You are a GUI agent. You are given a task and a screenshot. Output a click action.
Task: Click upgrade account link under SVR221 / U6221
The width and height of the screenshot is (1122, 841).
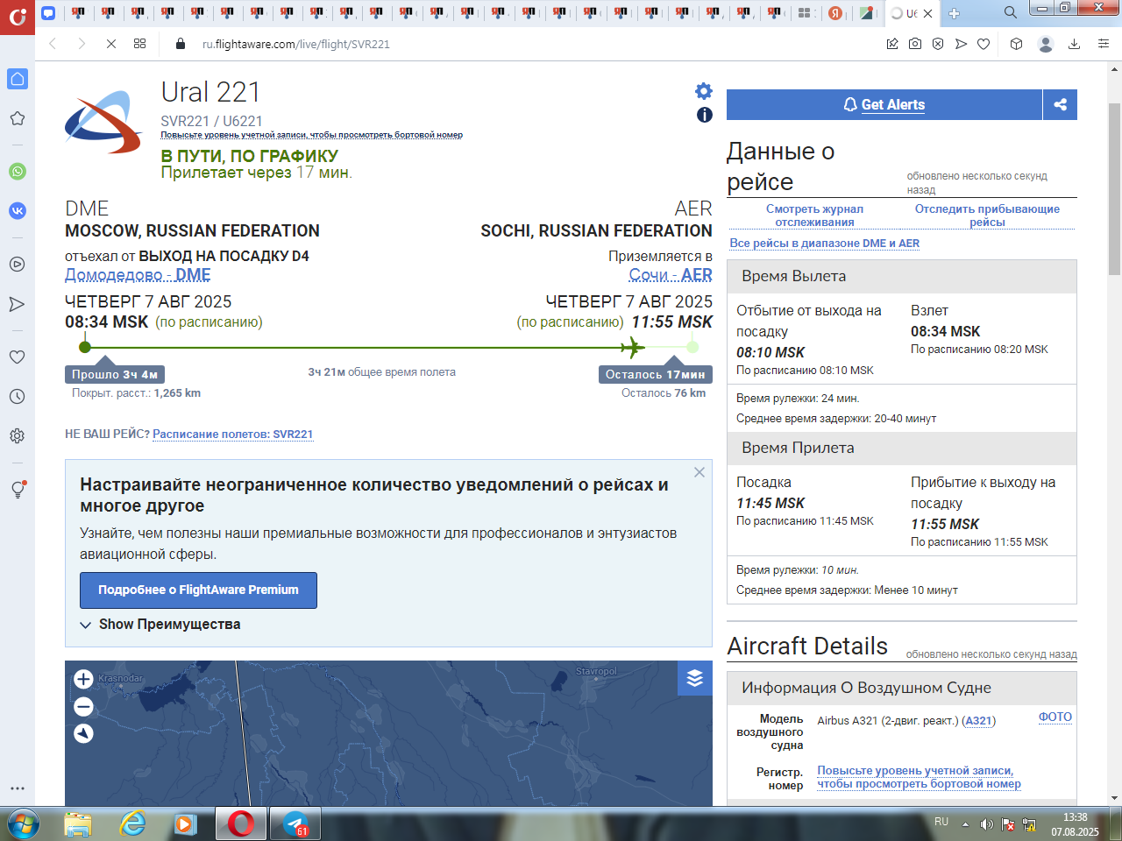[x=311, y=135]
